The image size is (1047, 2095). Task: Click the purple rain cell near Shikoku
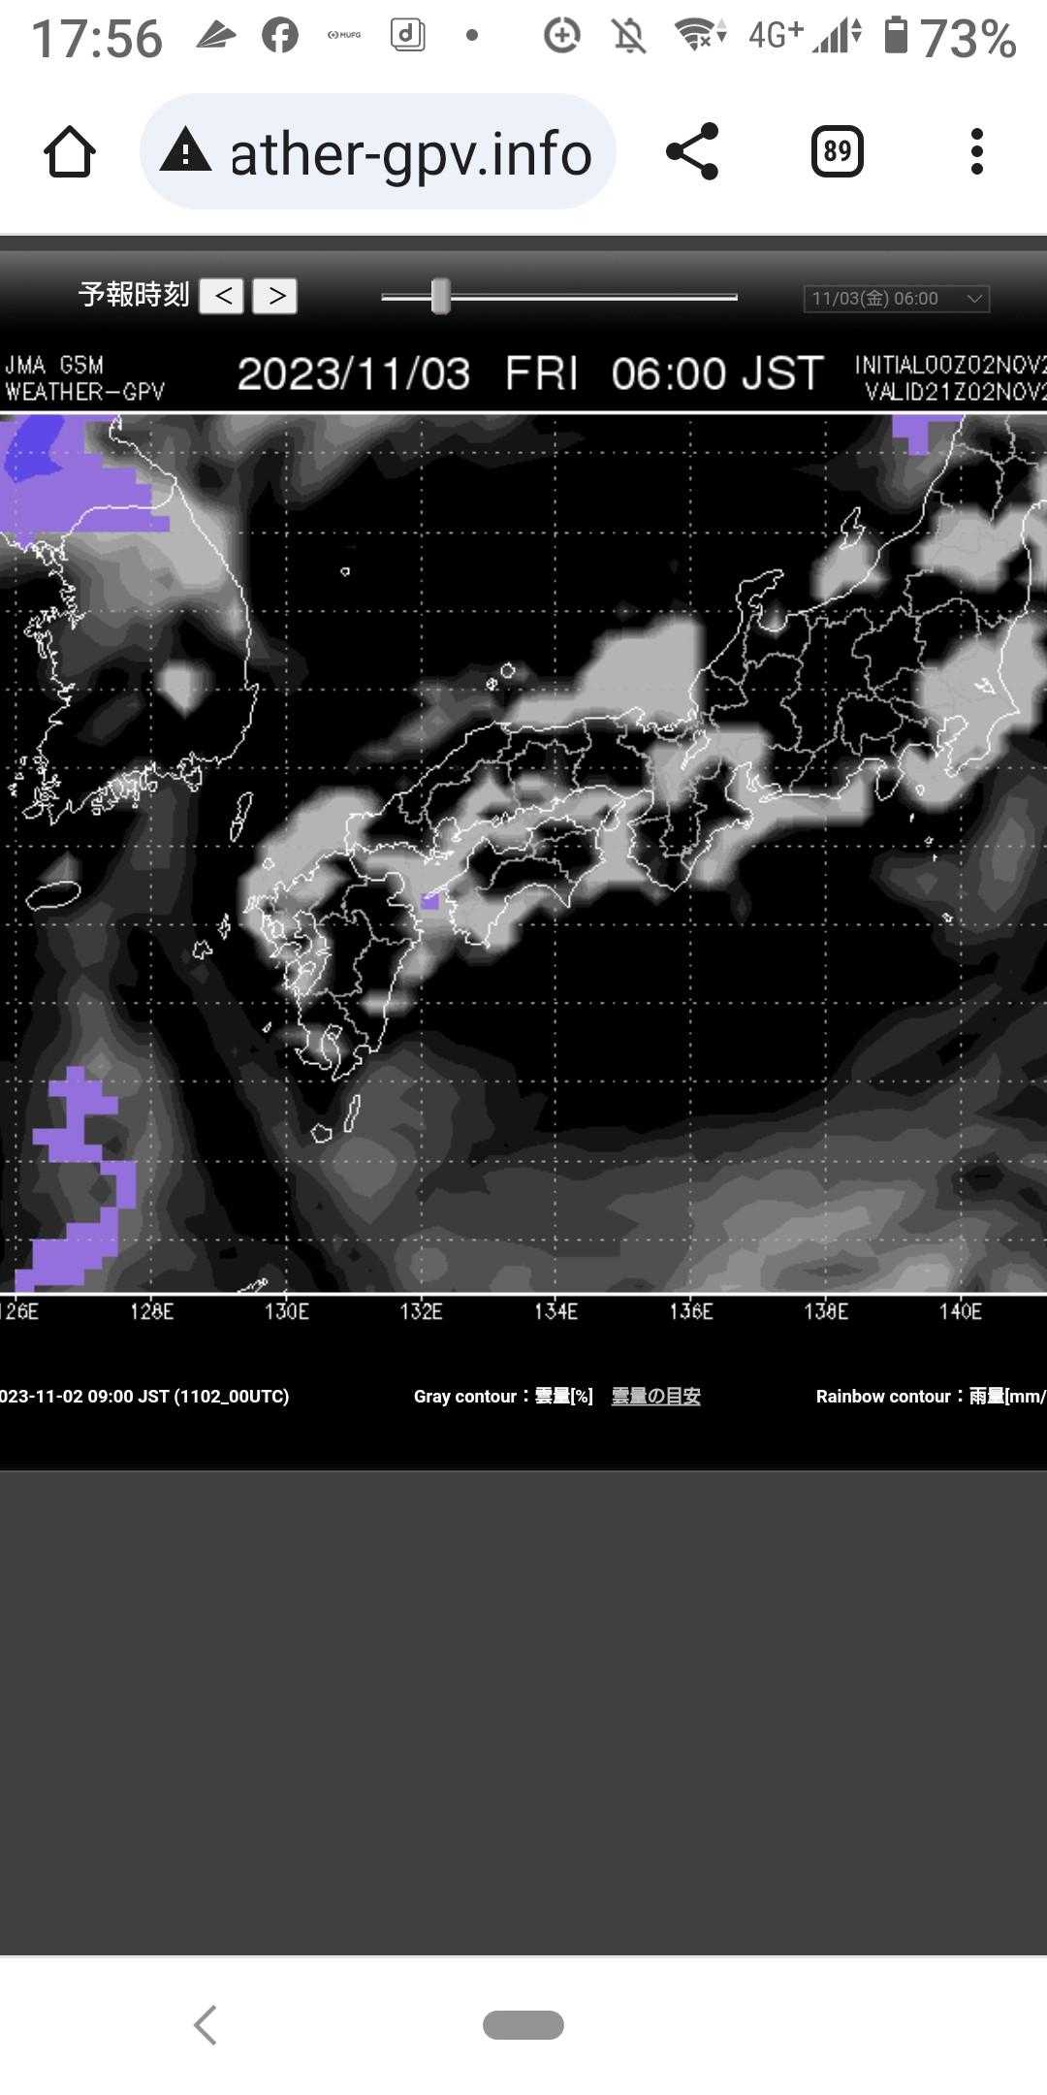click(x=430, y=901)
